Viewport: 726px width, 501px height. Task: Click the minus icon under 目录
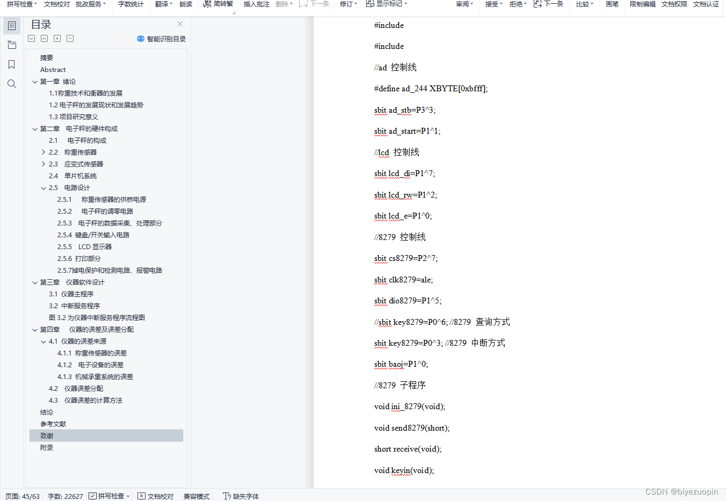point(70,39)
